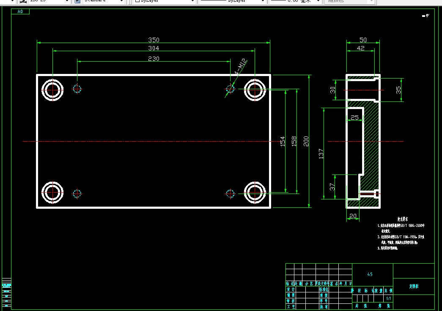Select the top-right guide pillar hole
The image size is (442, 311).
255,90
